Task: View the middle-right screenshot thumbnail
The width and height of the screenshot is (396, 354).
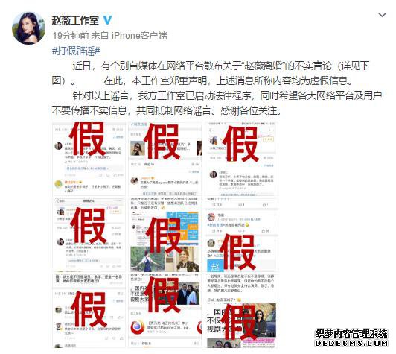Action: click(x=242, y=236)
